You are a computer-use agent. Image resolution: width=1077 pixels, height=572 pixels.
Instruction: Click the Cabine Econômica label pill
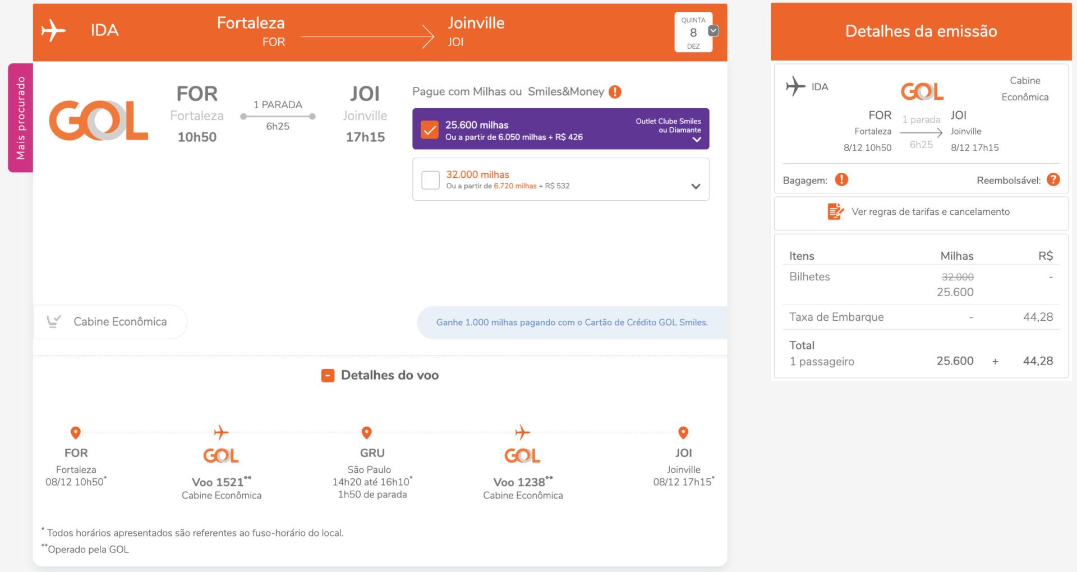pyautogui.click(x=111, y=322)
